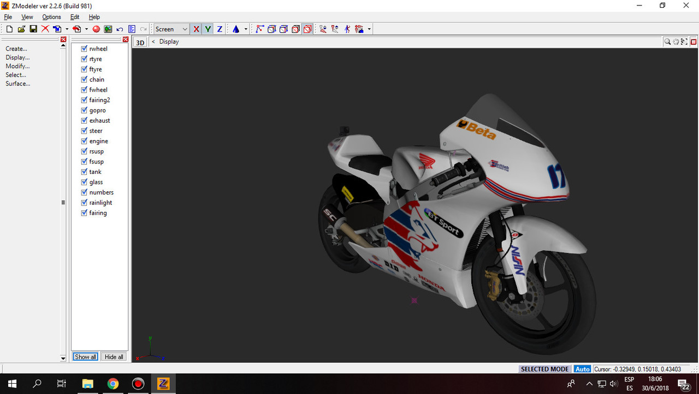699x394 pixels.
Task: Toggle the Y axis constraint
Action: pos(208,29)
